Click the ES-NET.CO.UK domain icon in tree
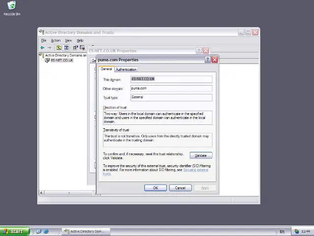Image resolution: width=314 pixels, height=236 pixels. [47, 60]
